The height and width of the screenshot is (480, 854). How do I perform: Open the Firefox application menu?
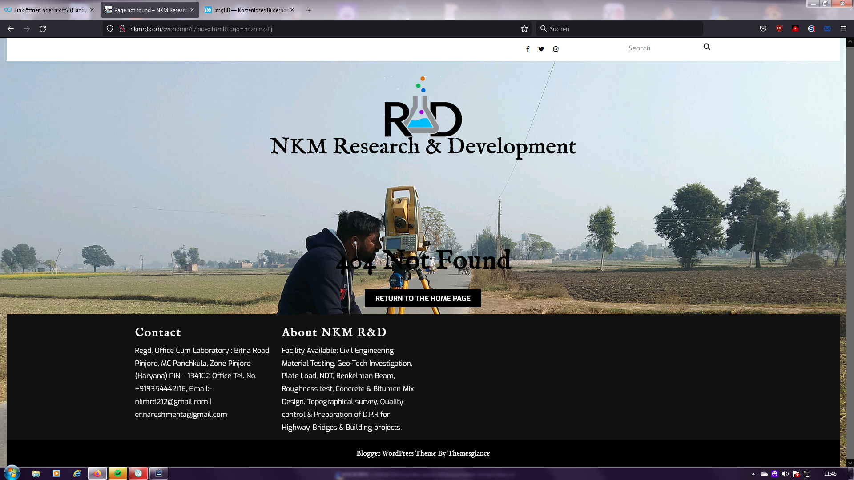(x=843, y=29)
